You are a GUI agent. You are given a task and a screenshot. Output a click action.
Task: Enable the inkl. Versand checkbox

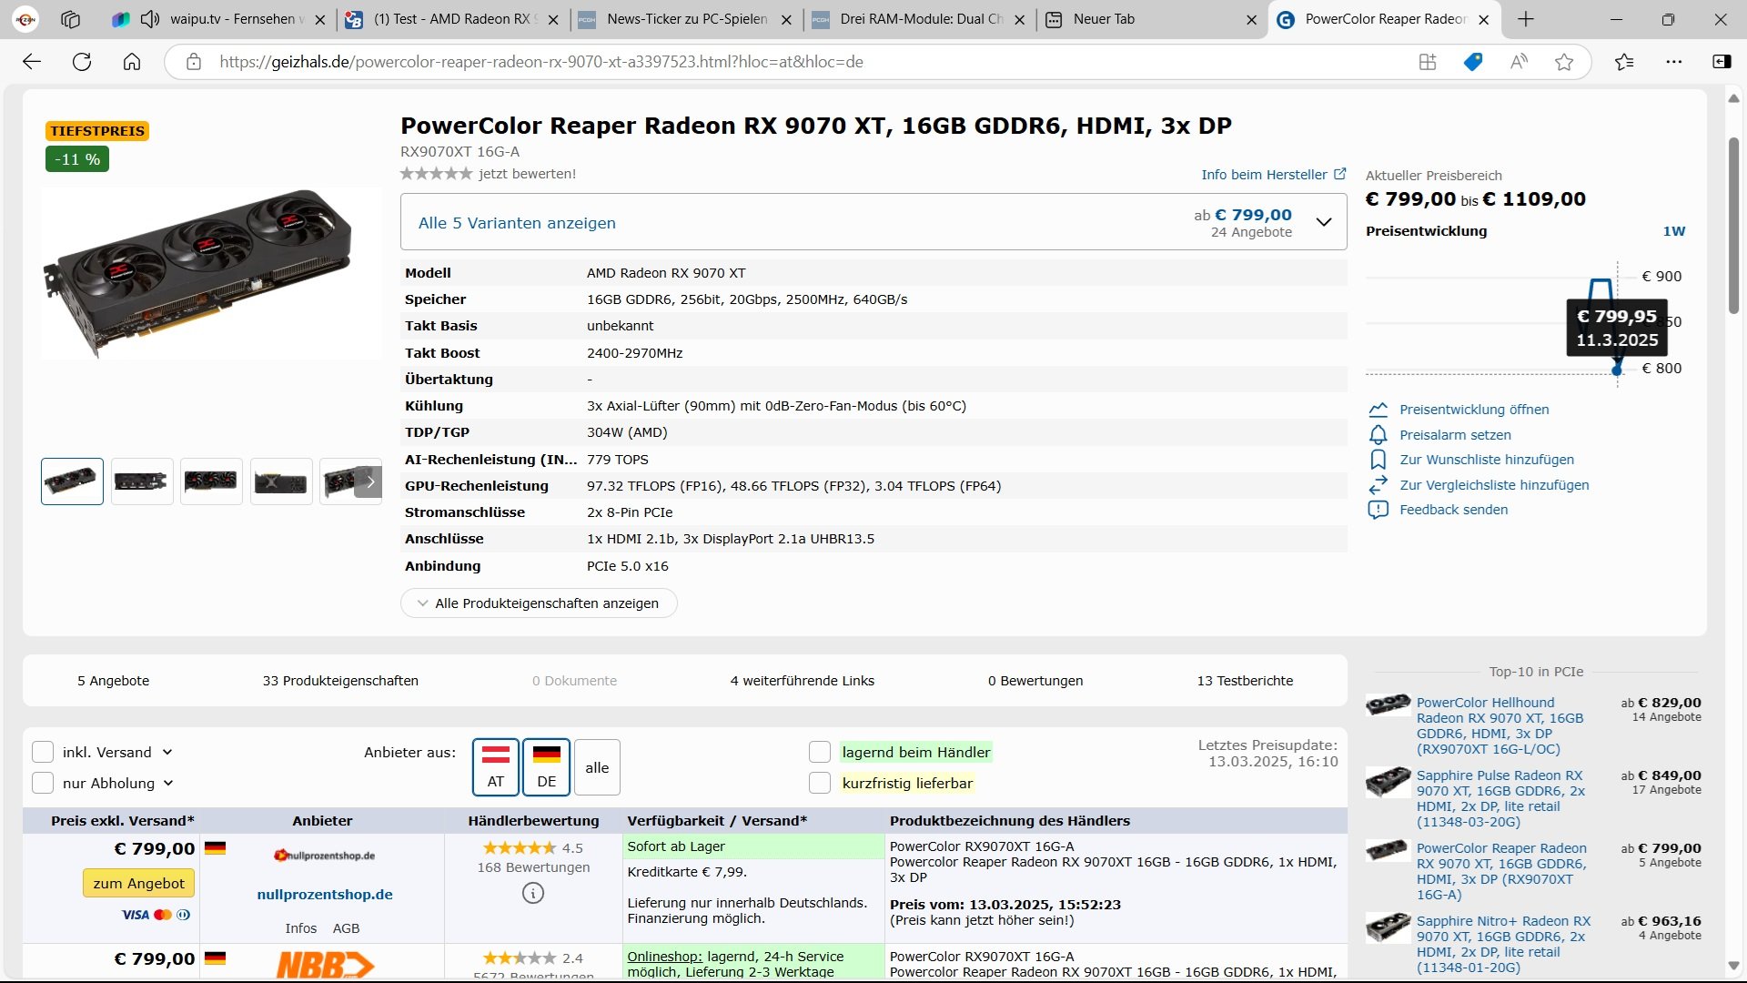pyautogui.click(x=43, y=752)
